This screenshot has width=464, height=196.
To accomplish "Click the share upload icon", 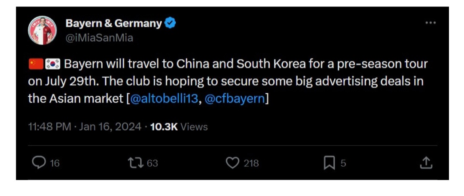I will coord(425,162).
